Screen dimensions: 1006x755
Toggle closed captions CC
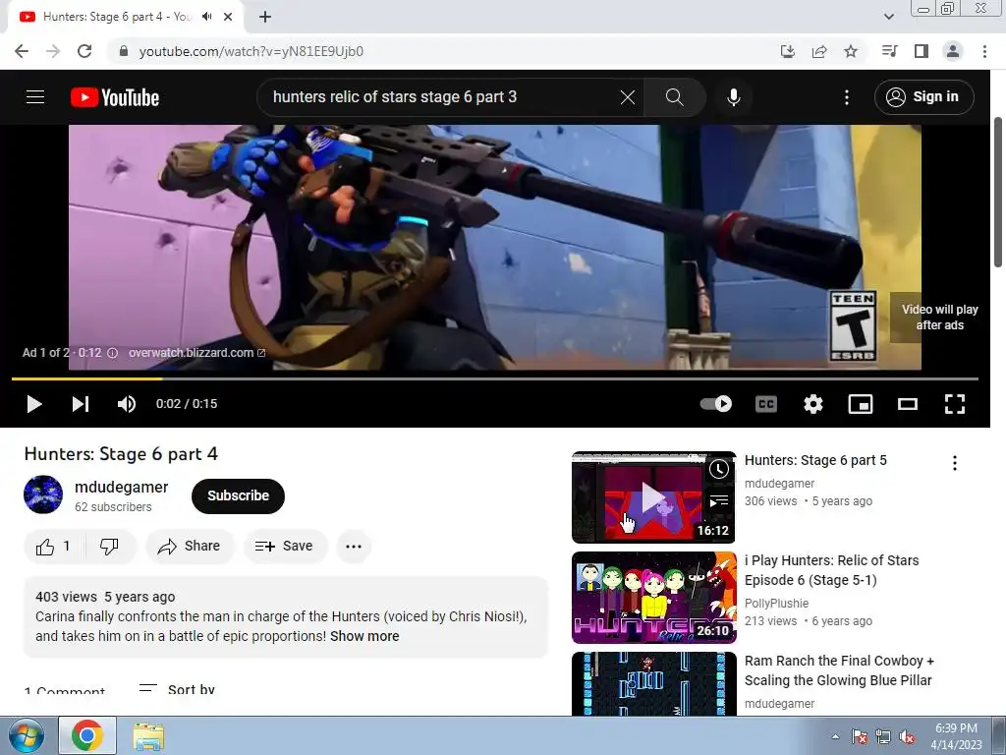tap(766, 404)
